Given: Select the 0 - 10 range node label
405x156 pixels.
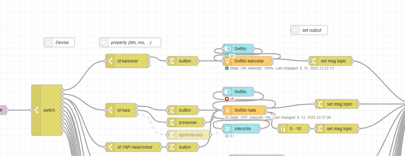Looking at the screenshot, I should [295, 128].
